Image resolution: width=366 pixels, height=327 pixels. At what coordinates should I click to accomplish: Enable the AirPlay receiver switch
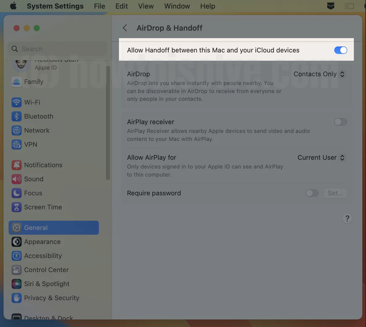pos(341,122)
